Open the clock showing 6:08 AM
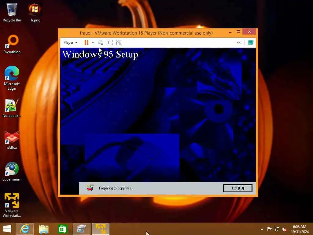 tap(300, 229)
